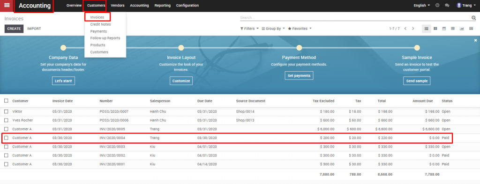
Task: Expand the Filters dropdown
Action: [x=249, y=29]
